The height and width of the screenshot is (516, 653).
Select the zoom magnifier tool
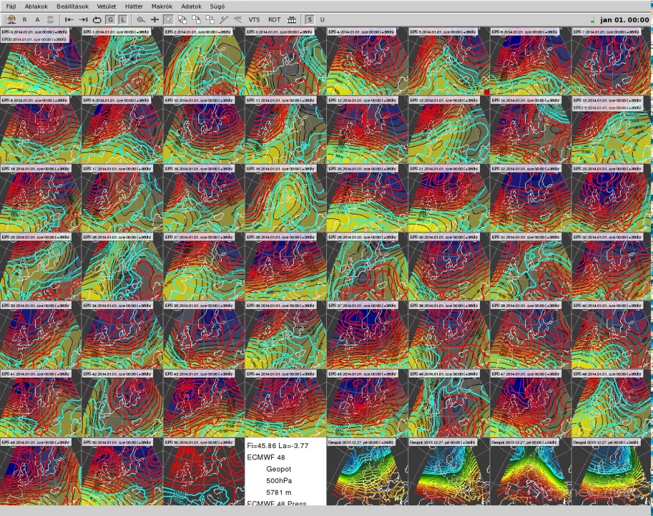(x=141, y=20)
